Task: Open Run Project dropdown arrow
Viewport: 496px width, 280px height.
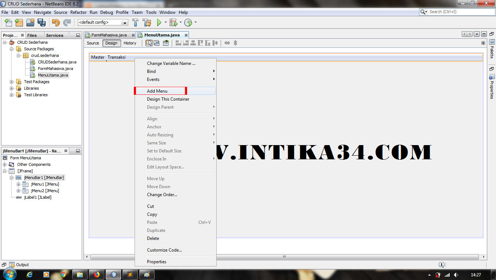Action: tap(166, 23)
